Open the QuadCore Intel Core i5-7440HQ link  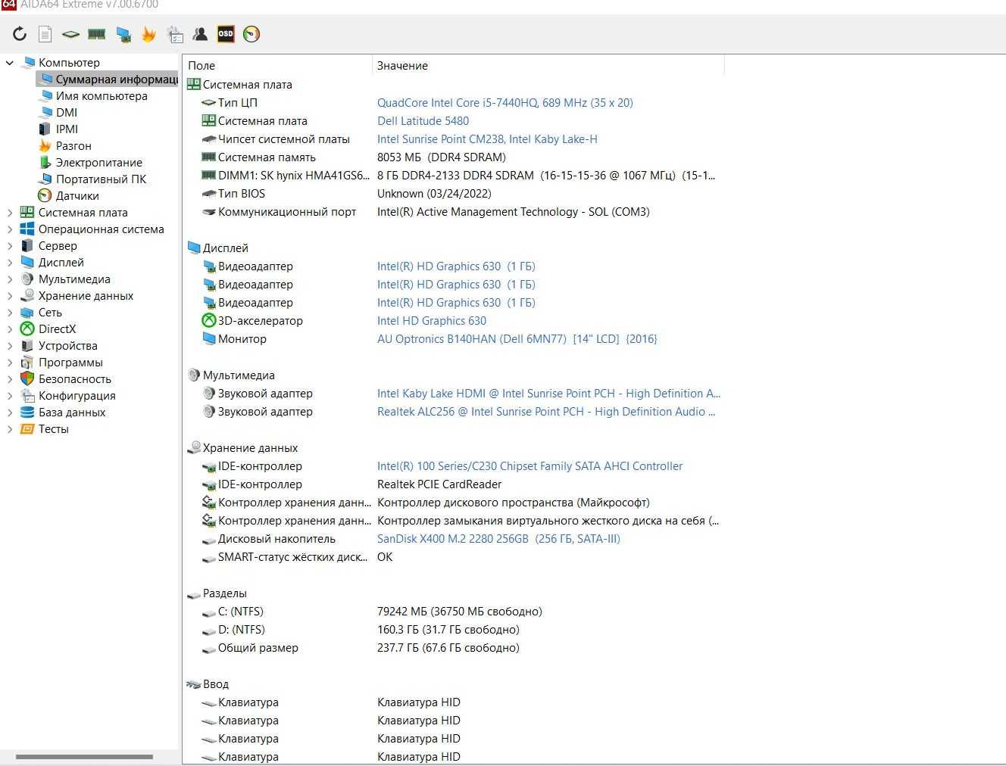505,103
